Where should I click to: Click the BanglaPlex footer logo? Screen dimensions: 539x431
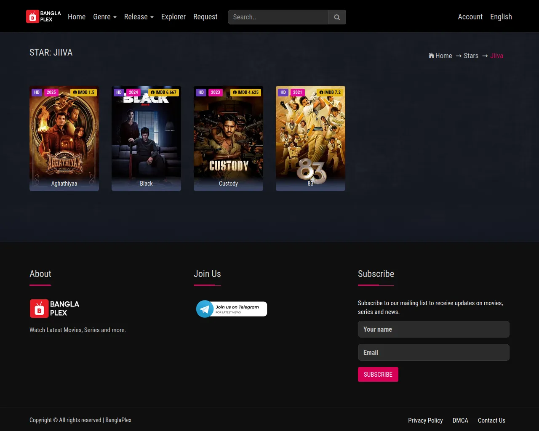click(54, 309)
